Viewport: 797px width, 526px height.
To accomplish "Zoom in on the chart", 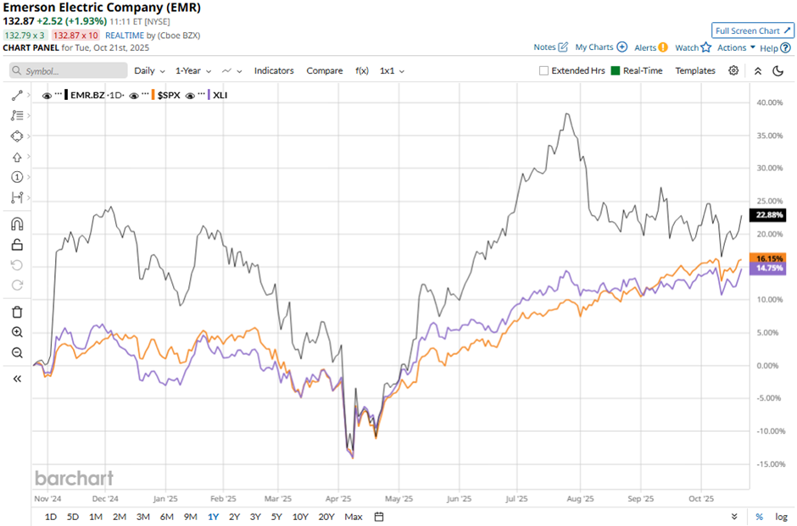I will [17, 332].
